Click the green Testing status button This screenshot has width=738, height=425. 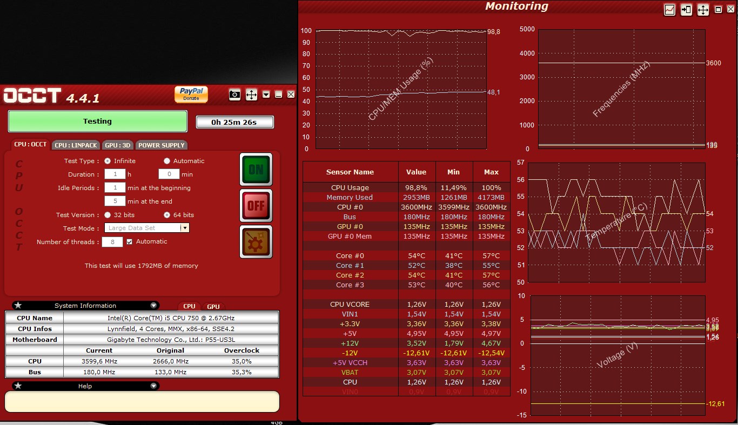pos(98,122)
